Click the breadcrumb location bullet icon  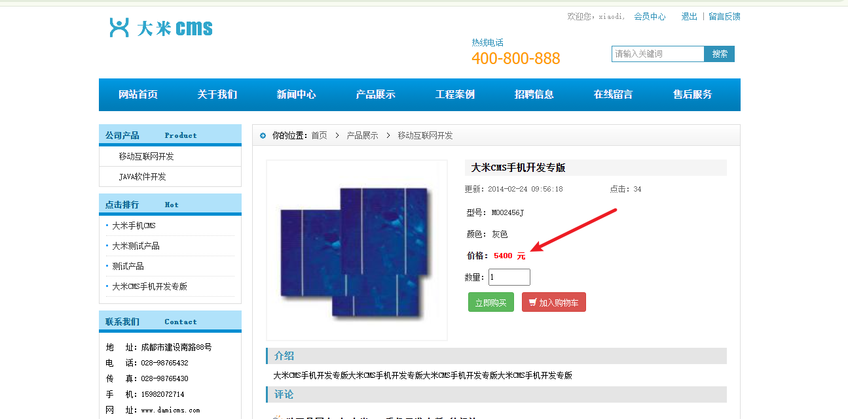pyautogui.click(x=263, y=136)
